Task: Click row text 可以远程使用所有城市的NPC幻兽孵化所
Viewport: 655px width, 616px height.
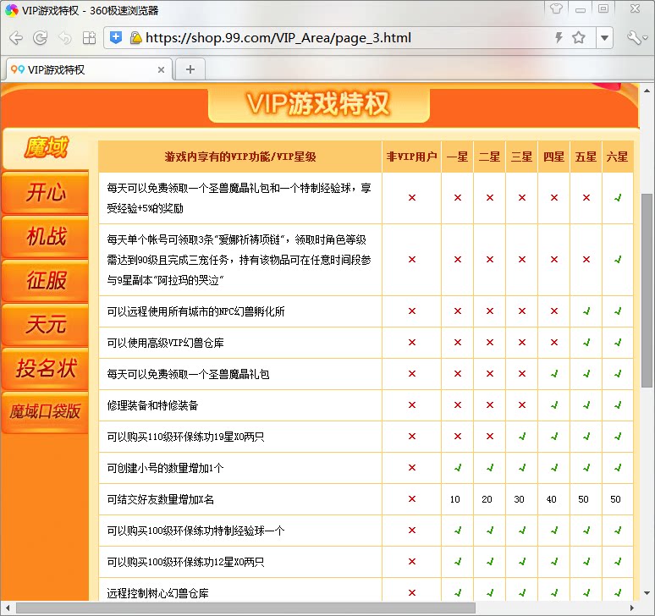Action: click(196, 311)
